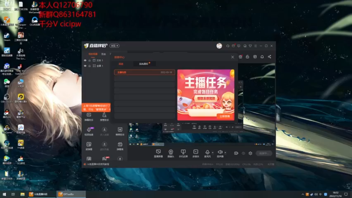Toggle the lock on 文本 1 layer
Viewport: 352px width, 198px height.
pos(90,60)
